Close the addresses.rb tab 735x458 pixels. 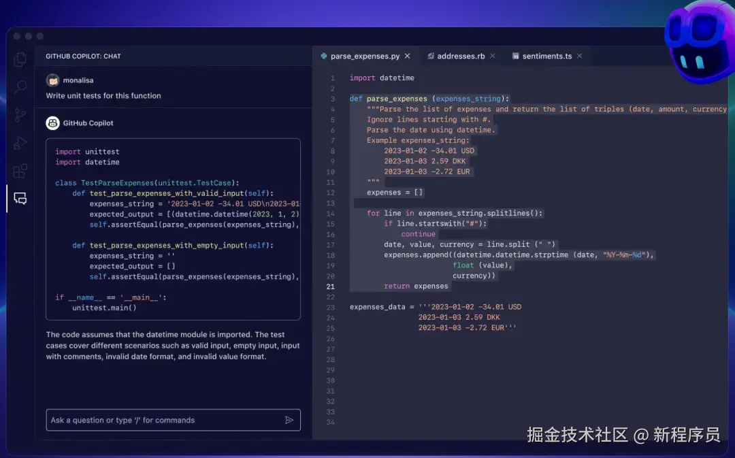tap(492, 56)
